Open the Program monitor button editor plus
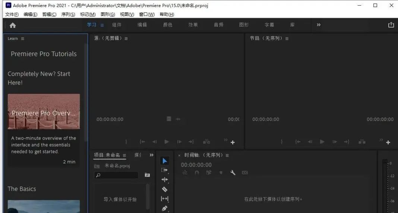Image resolution: width=398 pixels, height=213 pixels. point(388,143)
